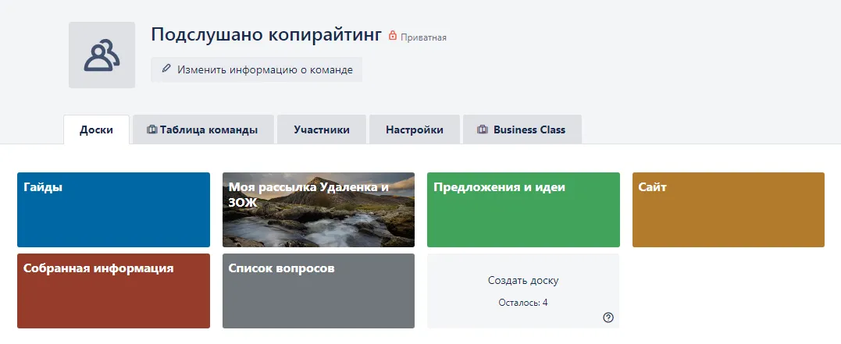The width and height of the screenshot is (841, 344).
Task: Open the blue Гайды board
Action: tap(113, 210)
